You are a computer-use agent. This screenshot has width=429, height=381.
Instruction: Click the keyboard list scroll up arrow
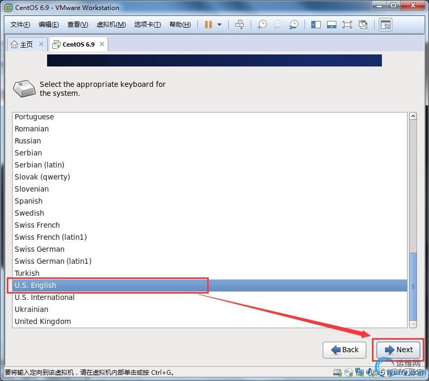click(413, 116)
